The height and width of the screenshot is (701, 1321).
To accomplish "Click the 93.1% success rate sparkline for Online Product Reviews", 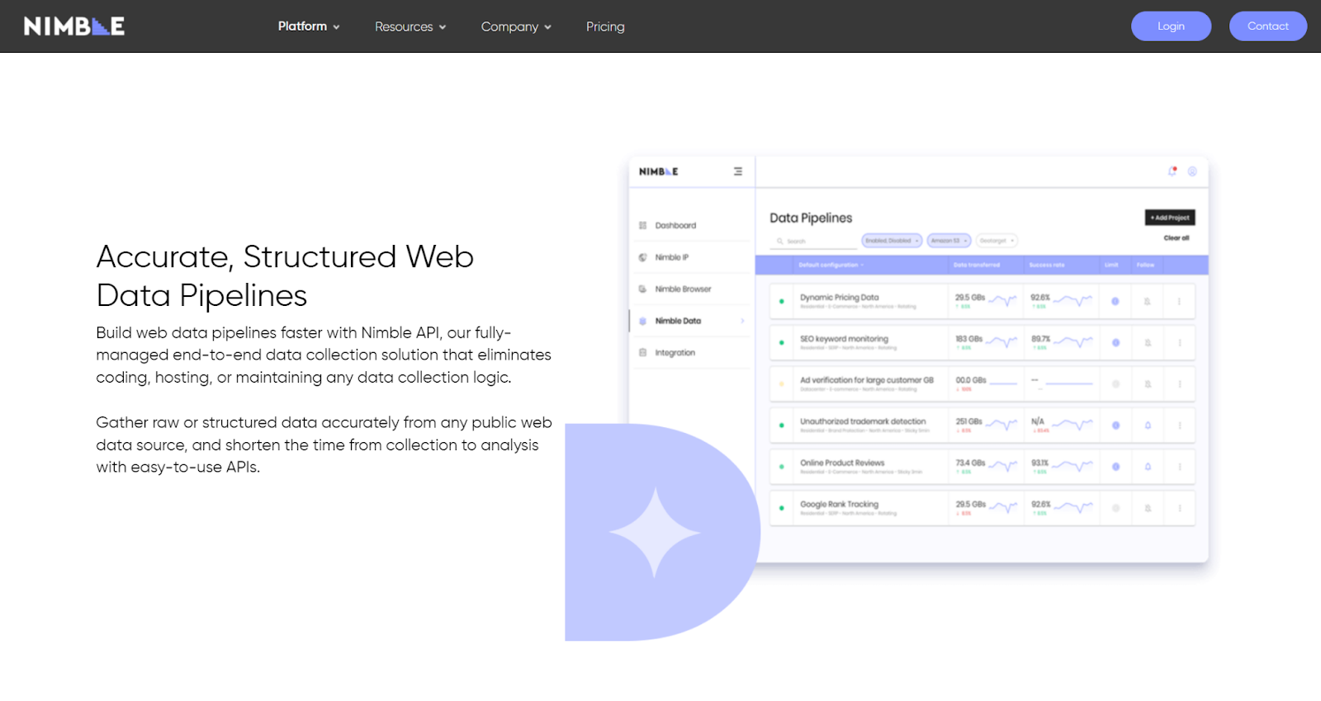I will 1072,466.
